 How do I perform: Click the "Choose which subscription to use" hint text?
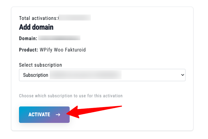tap(71, 95)
